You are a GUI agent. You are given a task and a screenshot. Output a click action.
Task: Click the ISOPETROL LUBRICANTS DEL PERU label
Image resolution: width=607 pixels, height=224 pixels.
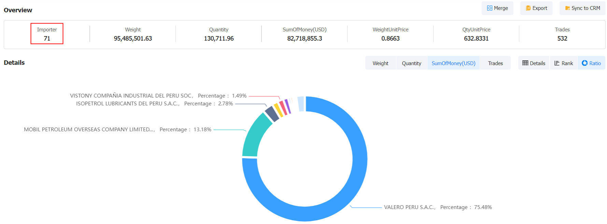coord(154,104)
